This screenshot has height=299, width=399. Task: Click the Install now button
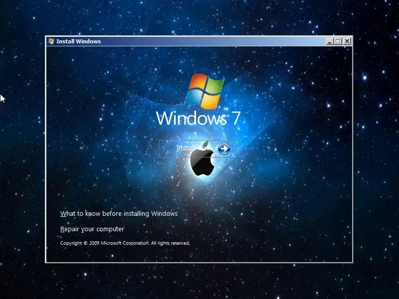pos(199,149)
